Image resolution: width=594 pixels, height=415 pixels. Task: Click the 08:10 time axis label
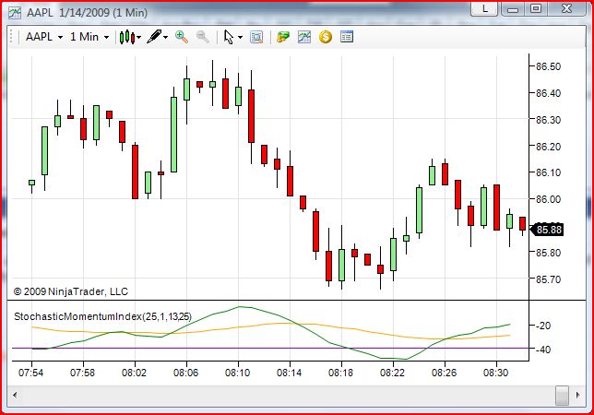point(238,373)
